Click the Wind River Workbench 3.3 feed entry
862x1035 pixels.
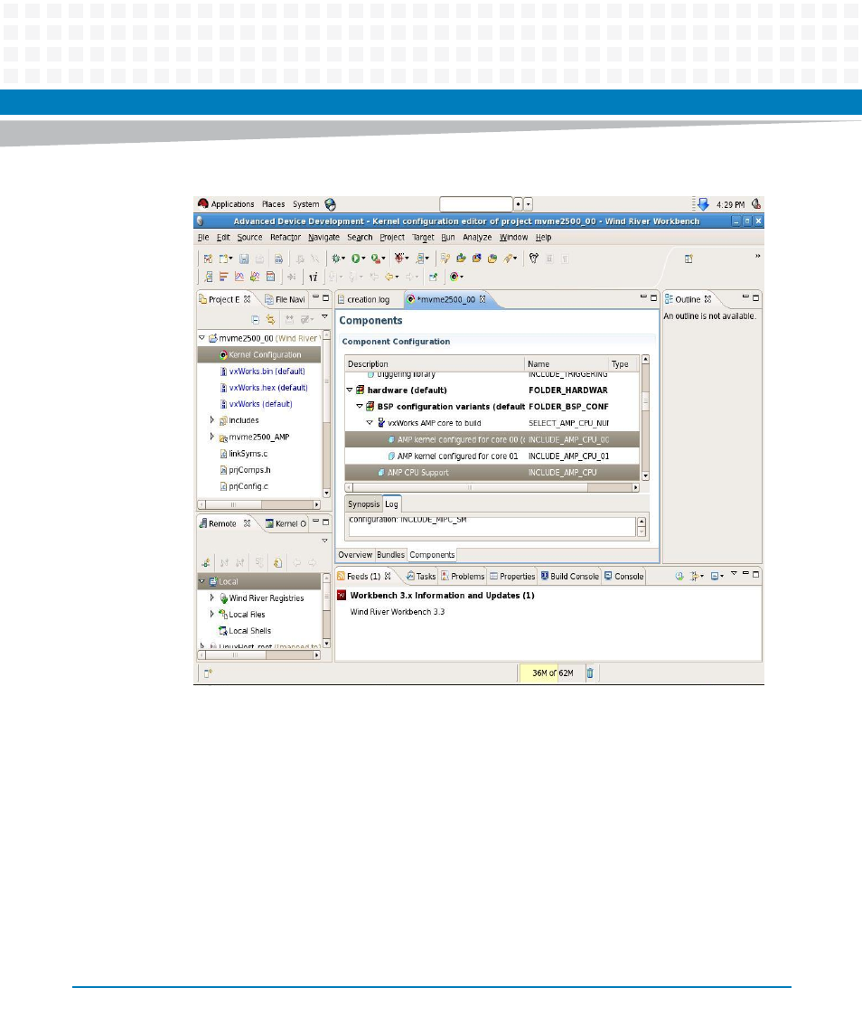(398, 612)
